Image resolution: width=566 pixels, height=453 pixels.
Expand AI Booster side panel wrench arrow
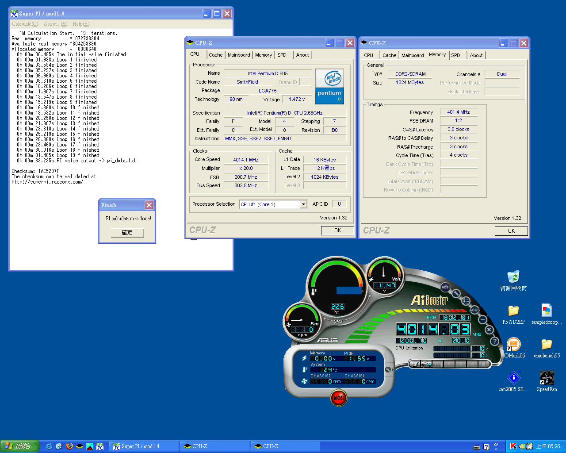pyautogui.click(x=388, y=369)
